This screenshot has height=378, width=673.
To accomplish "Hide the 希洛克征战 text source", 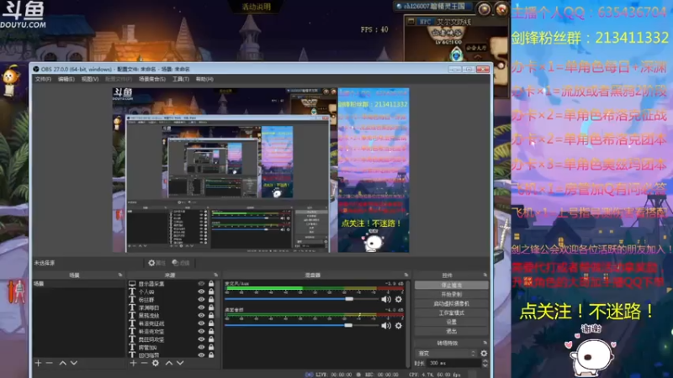I will [x=201, y=323].
